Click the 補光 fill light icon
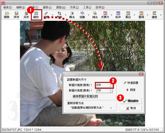This screenshot has width=165, height=133. click(95, 15)
